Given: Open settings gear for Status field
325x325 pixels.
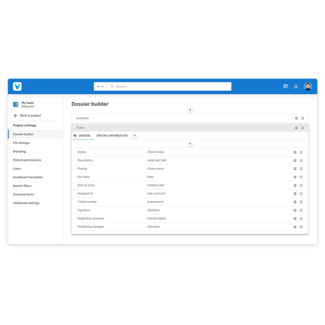Looking at the screenshot, I should tap(295, 152).
